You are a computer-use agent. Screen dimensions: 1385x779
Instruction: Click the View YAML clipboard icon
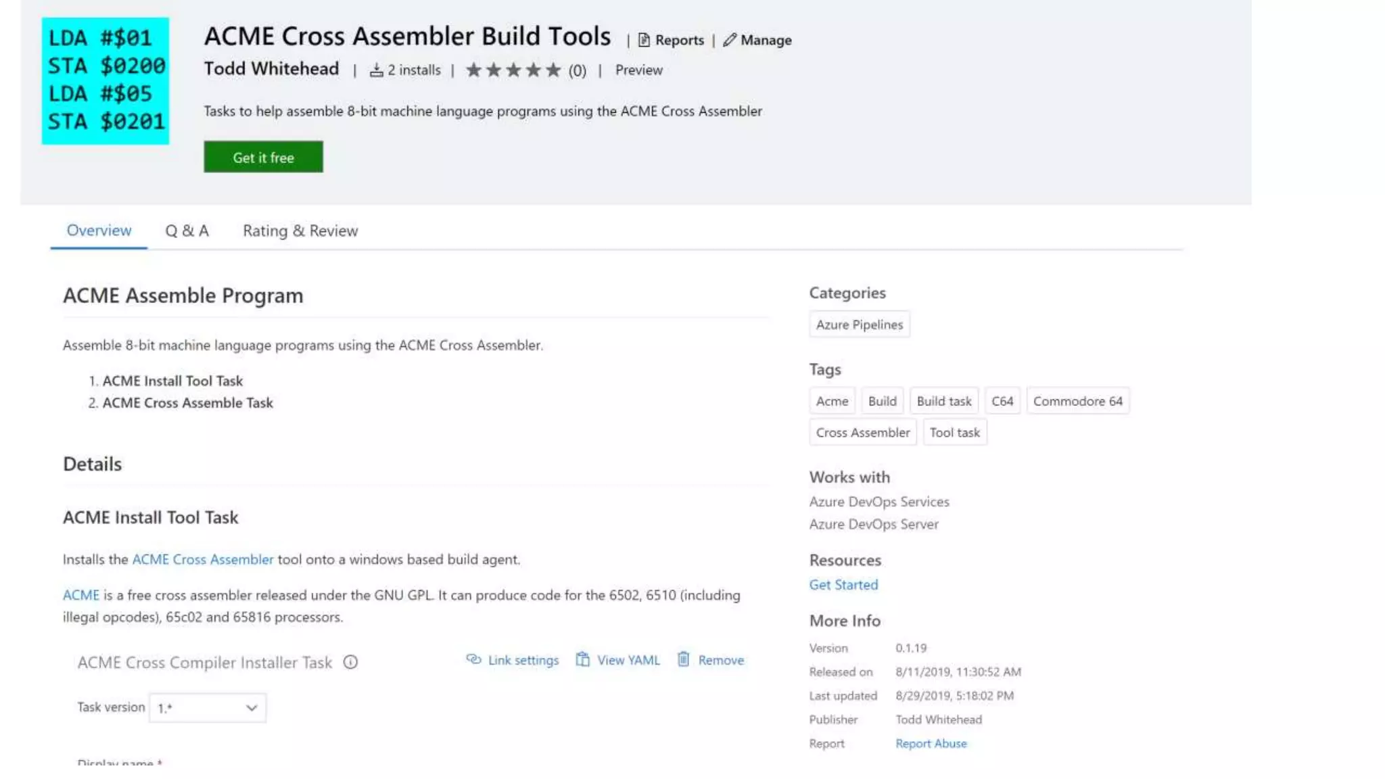pos(582,659)
